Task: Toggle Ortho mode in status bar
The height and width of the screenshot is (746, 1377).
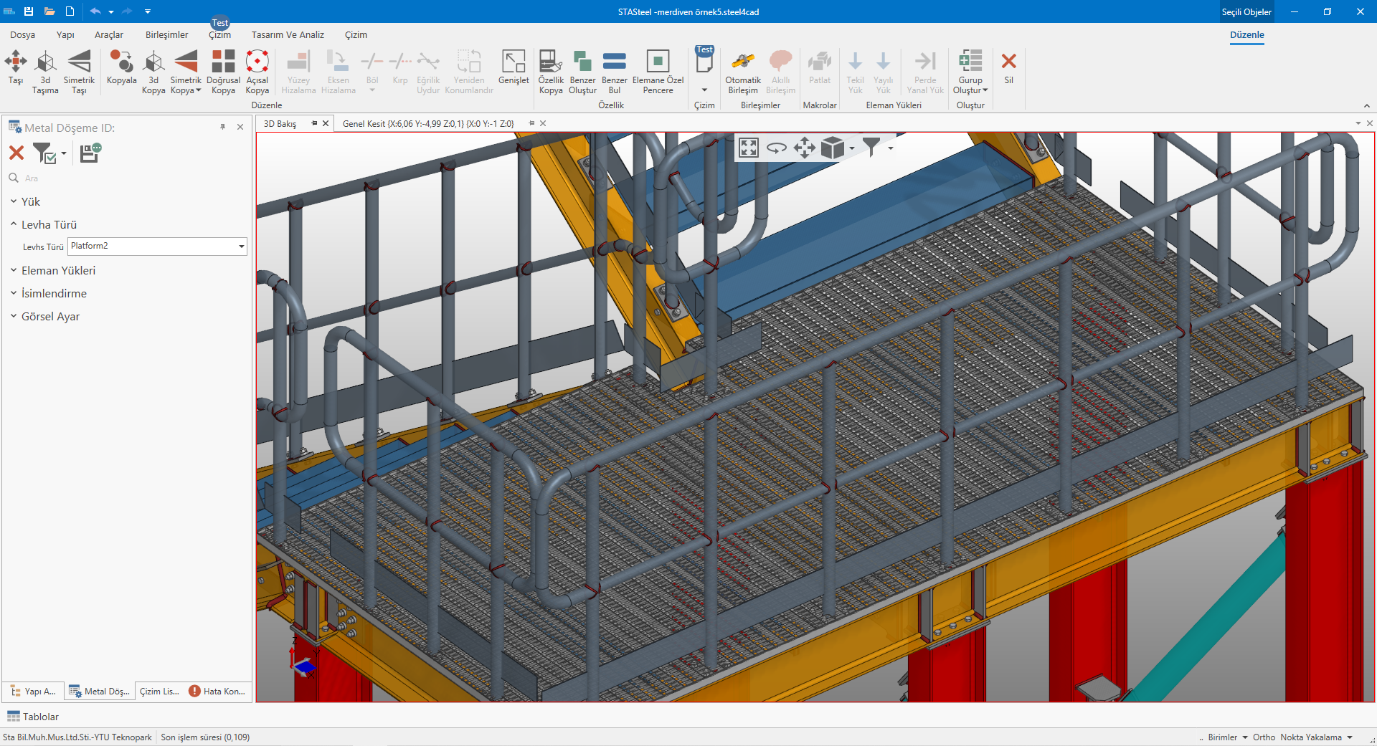Action: tap(1264, 737)
